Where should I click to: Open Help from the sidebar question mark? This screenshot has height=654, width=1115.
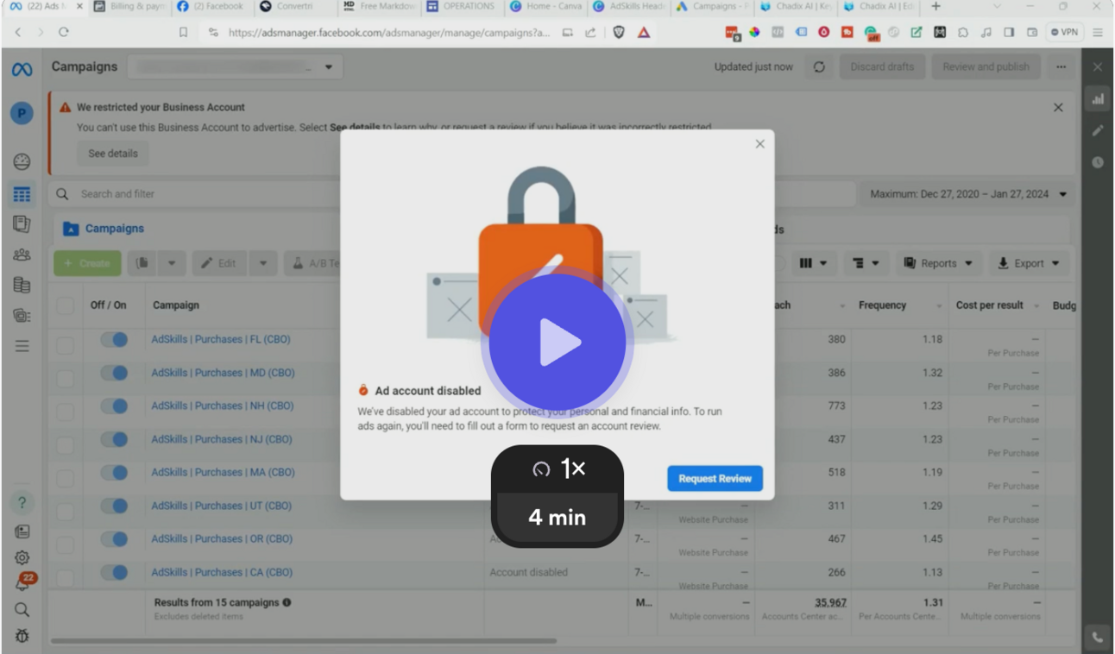pos(21,502)
